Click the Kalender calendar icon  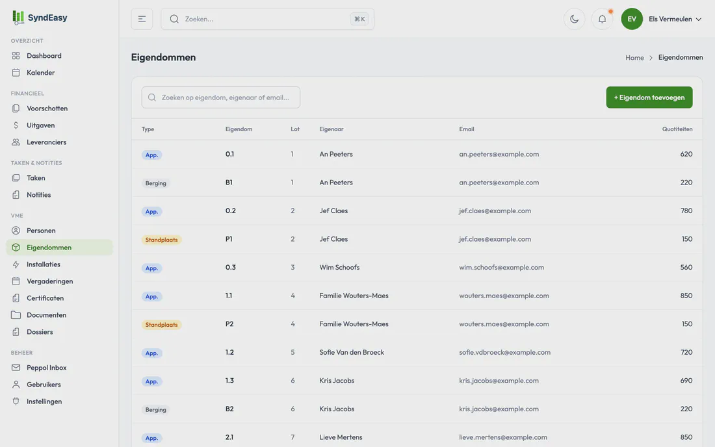point(16,73)
